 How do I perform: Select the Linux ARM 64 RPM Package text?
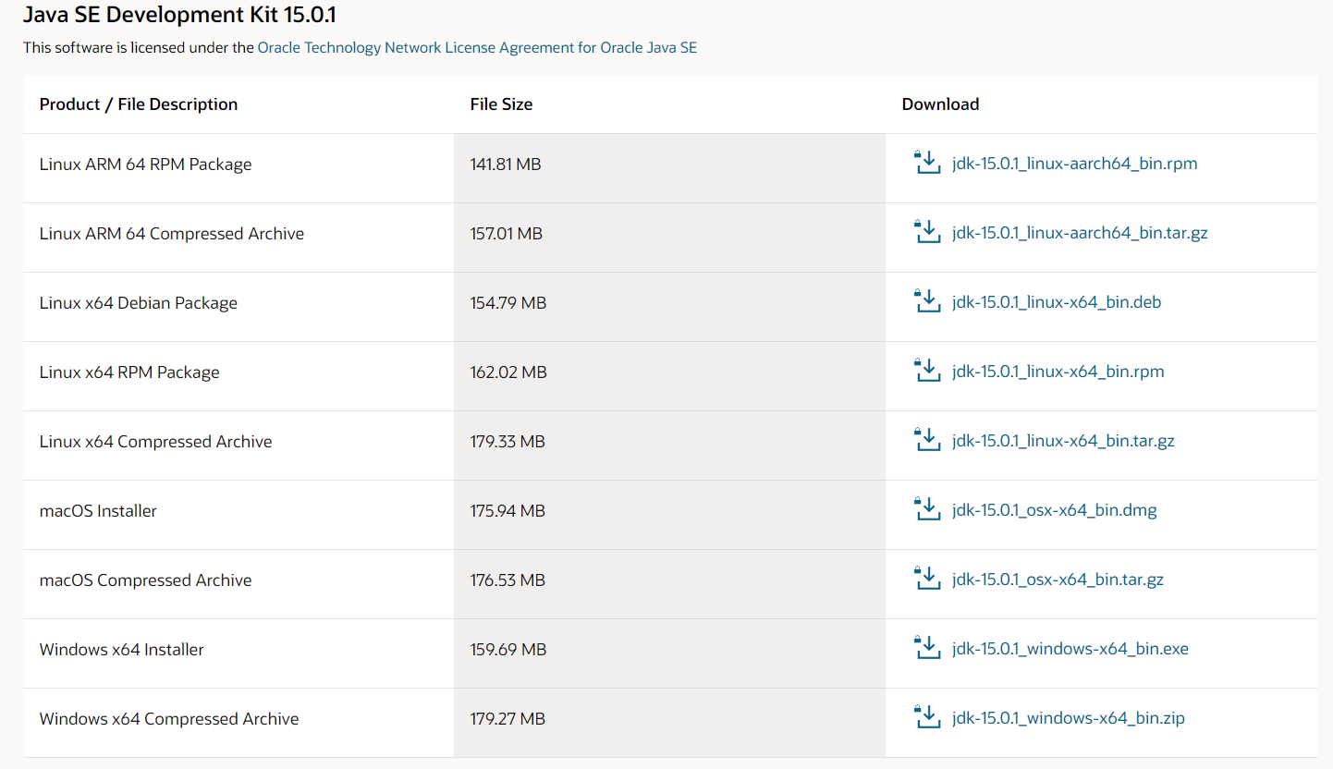pos(145,165)
